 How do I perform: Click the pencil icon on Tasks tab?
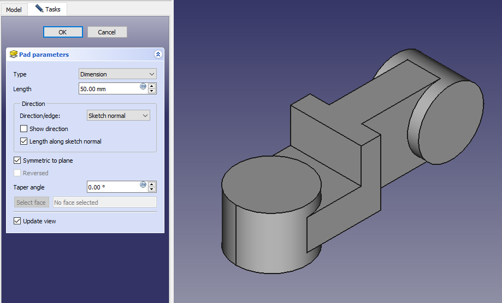tap(39, 9)
